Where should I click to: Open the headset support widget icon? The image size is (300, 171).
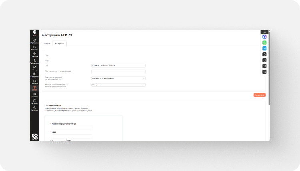(x=264, y=60)
